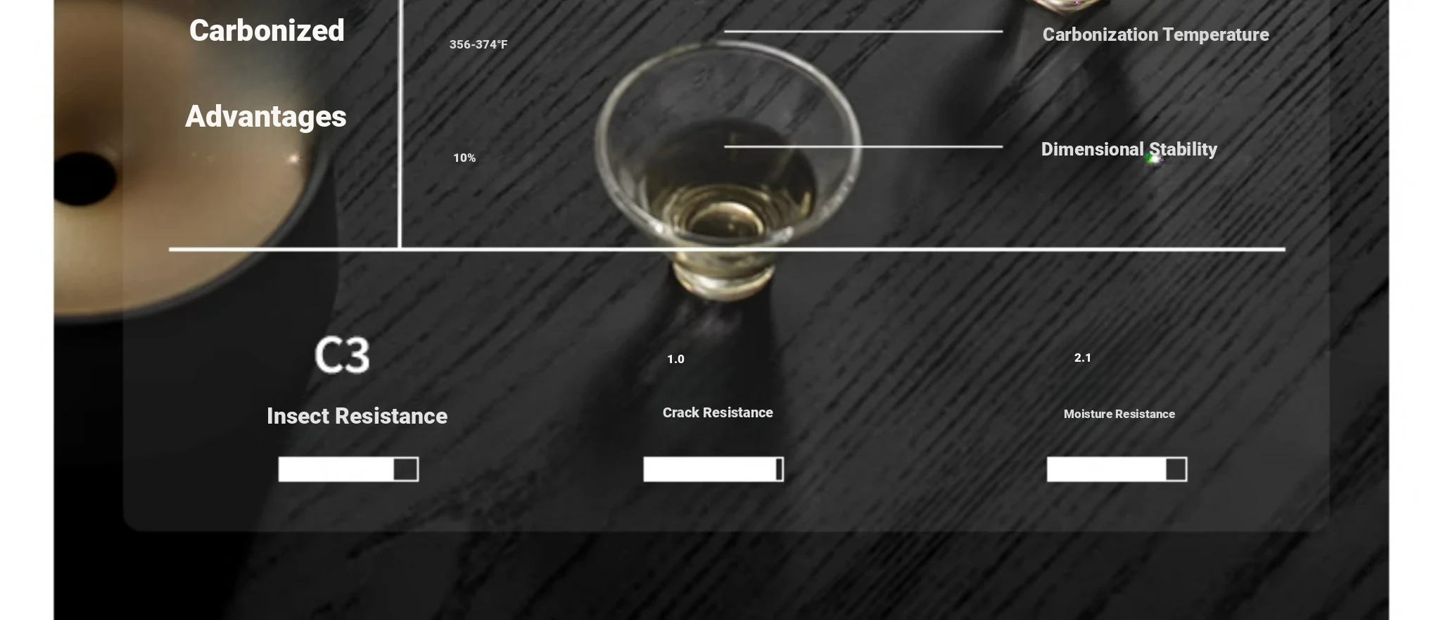Select the Carbonization Temperature label
Screen dimensions: 1441x620
coord(1155,34)
